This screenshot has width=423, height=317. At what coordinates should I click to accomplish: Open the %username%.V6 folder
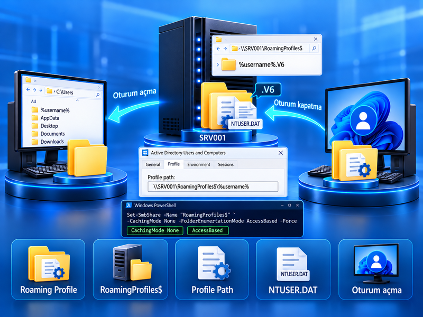tap(253, 64)
